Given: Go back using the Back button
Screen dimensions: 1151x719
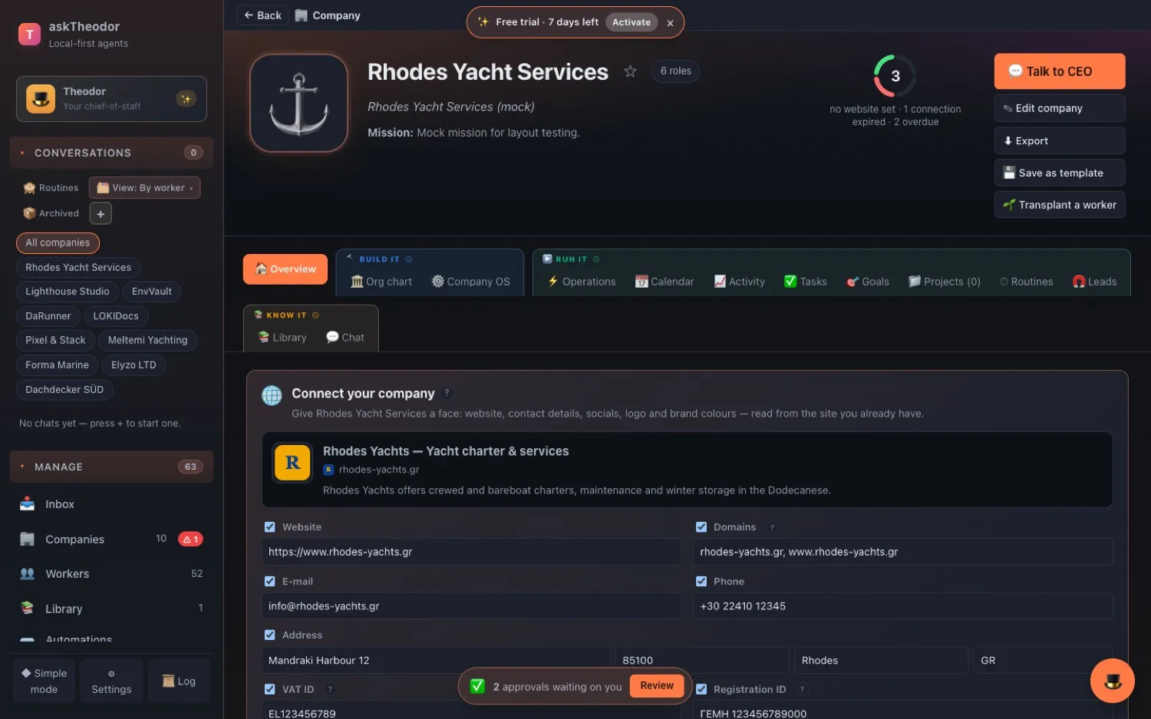Looking at the screenshot, I should pos(262,15).
